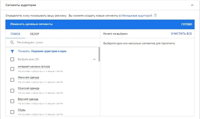Viewport: 200px width, 119px height.
Task: Click the blue filter funnel icon
Action: 12,52
